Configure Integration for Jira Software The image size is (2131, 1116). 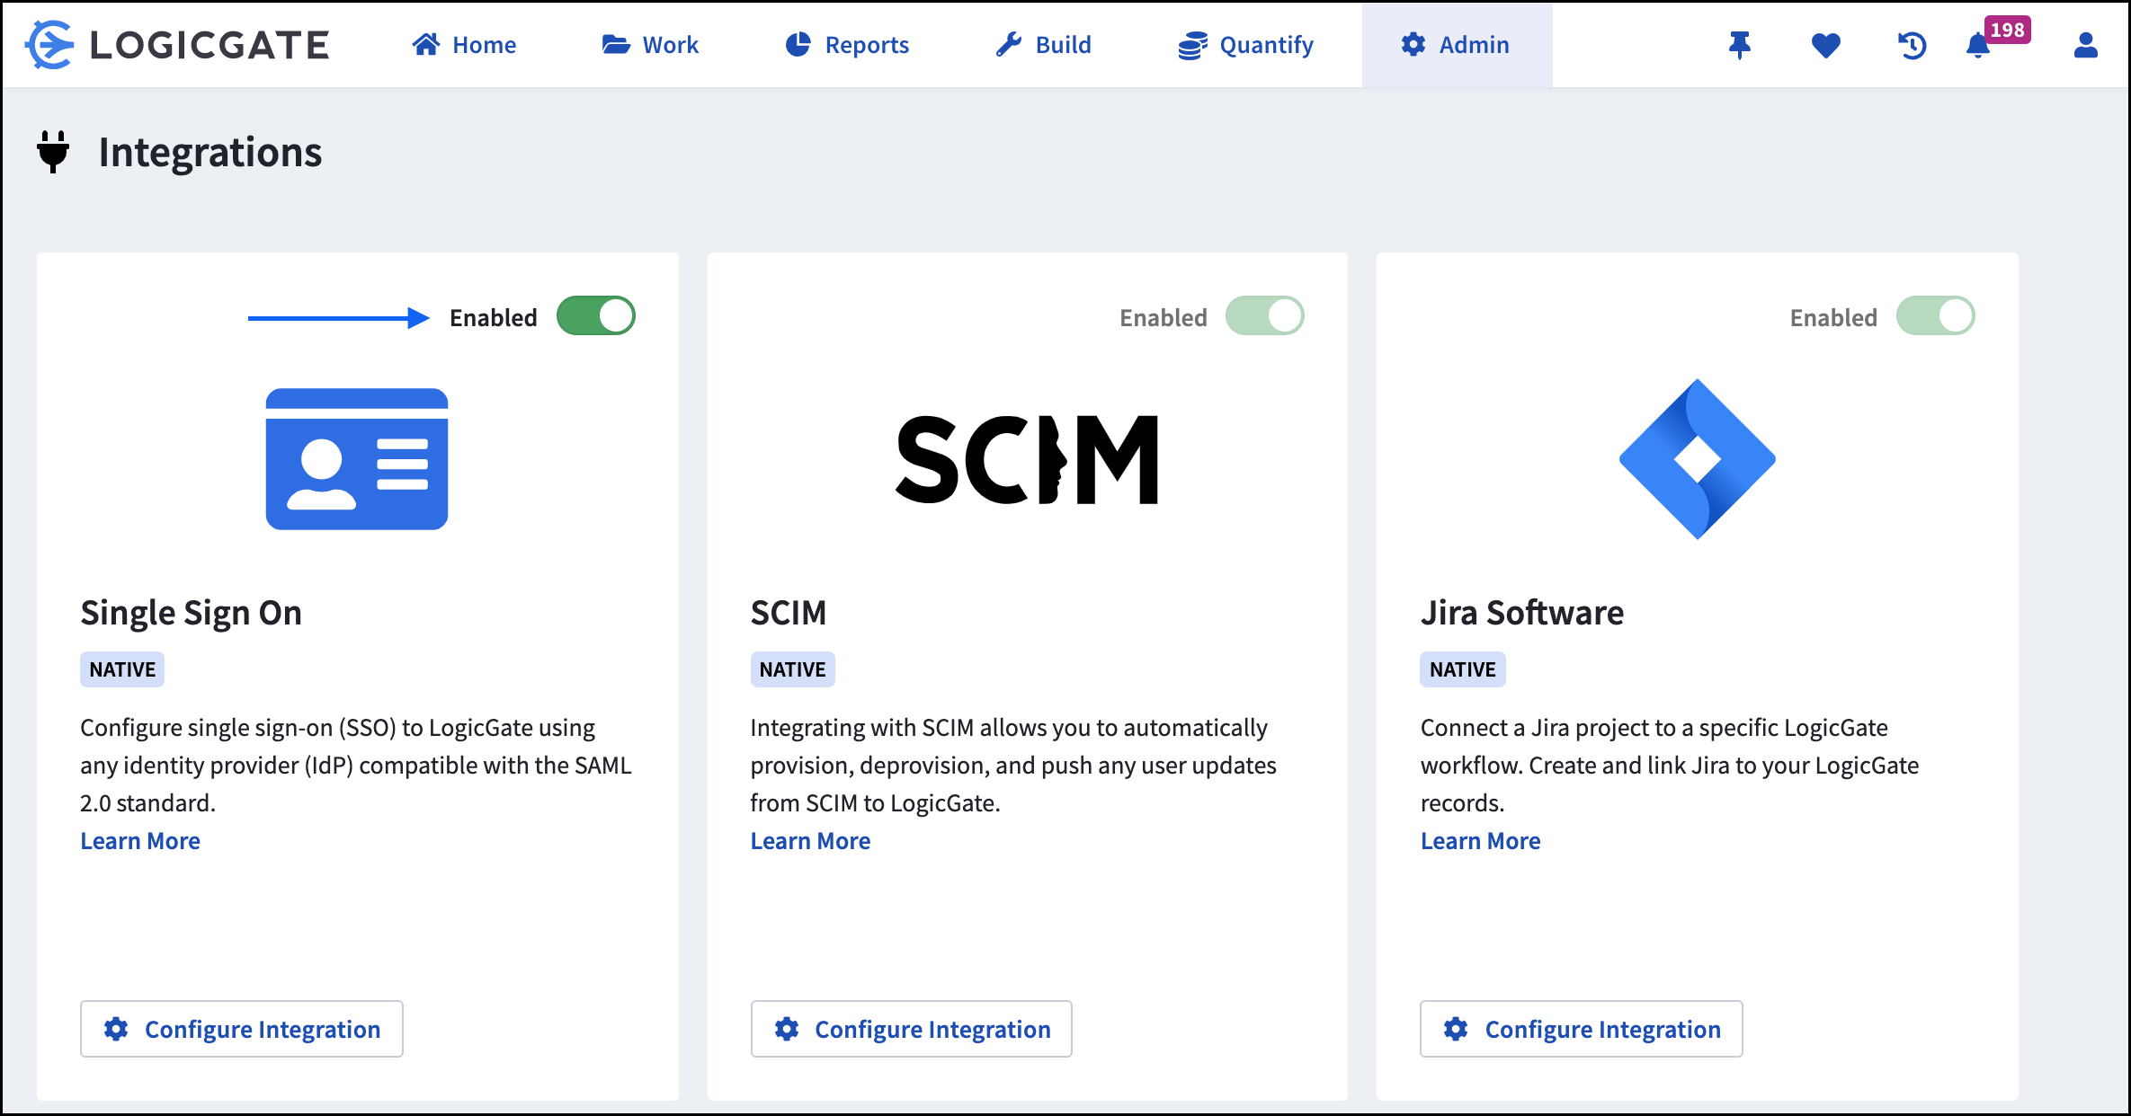1582,1029
